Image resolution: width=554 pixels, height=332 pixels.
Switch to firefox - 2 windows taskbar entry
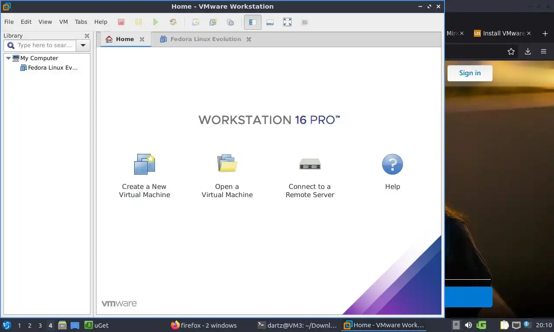(x=204, y=326)
